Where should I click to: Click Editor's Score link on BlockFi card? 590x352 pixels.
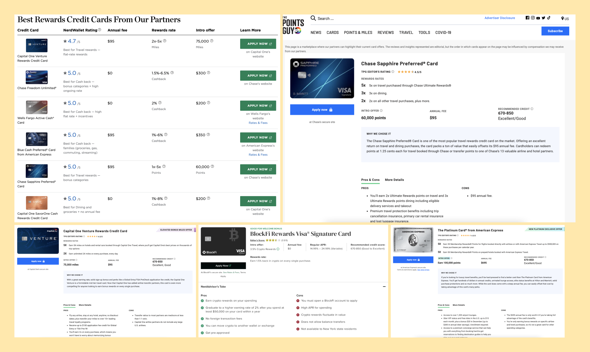tap(257, 240)
